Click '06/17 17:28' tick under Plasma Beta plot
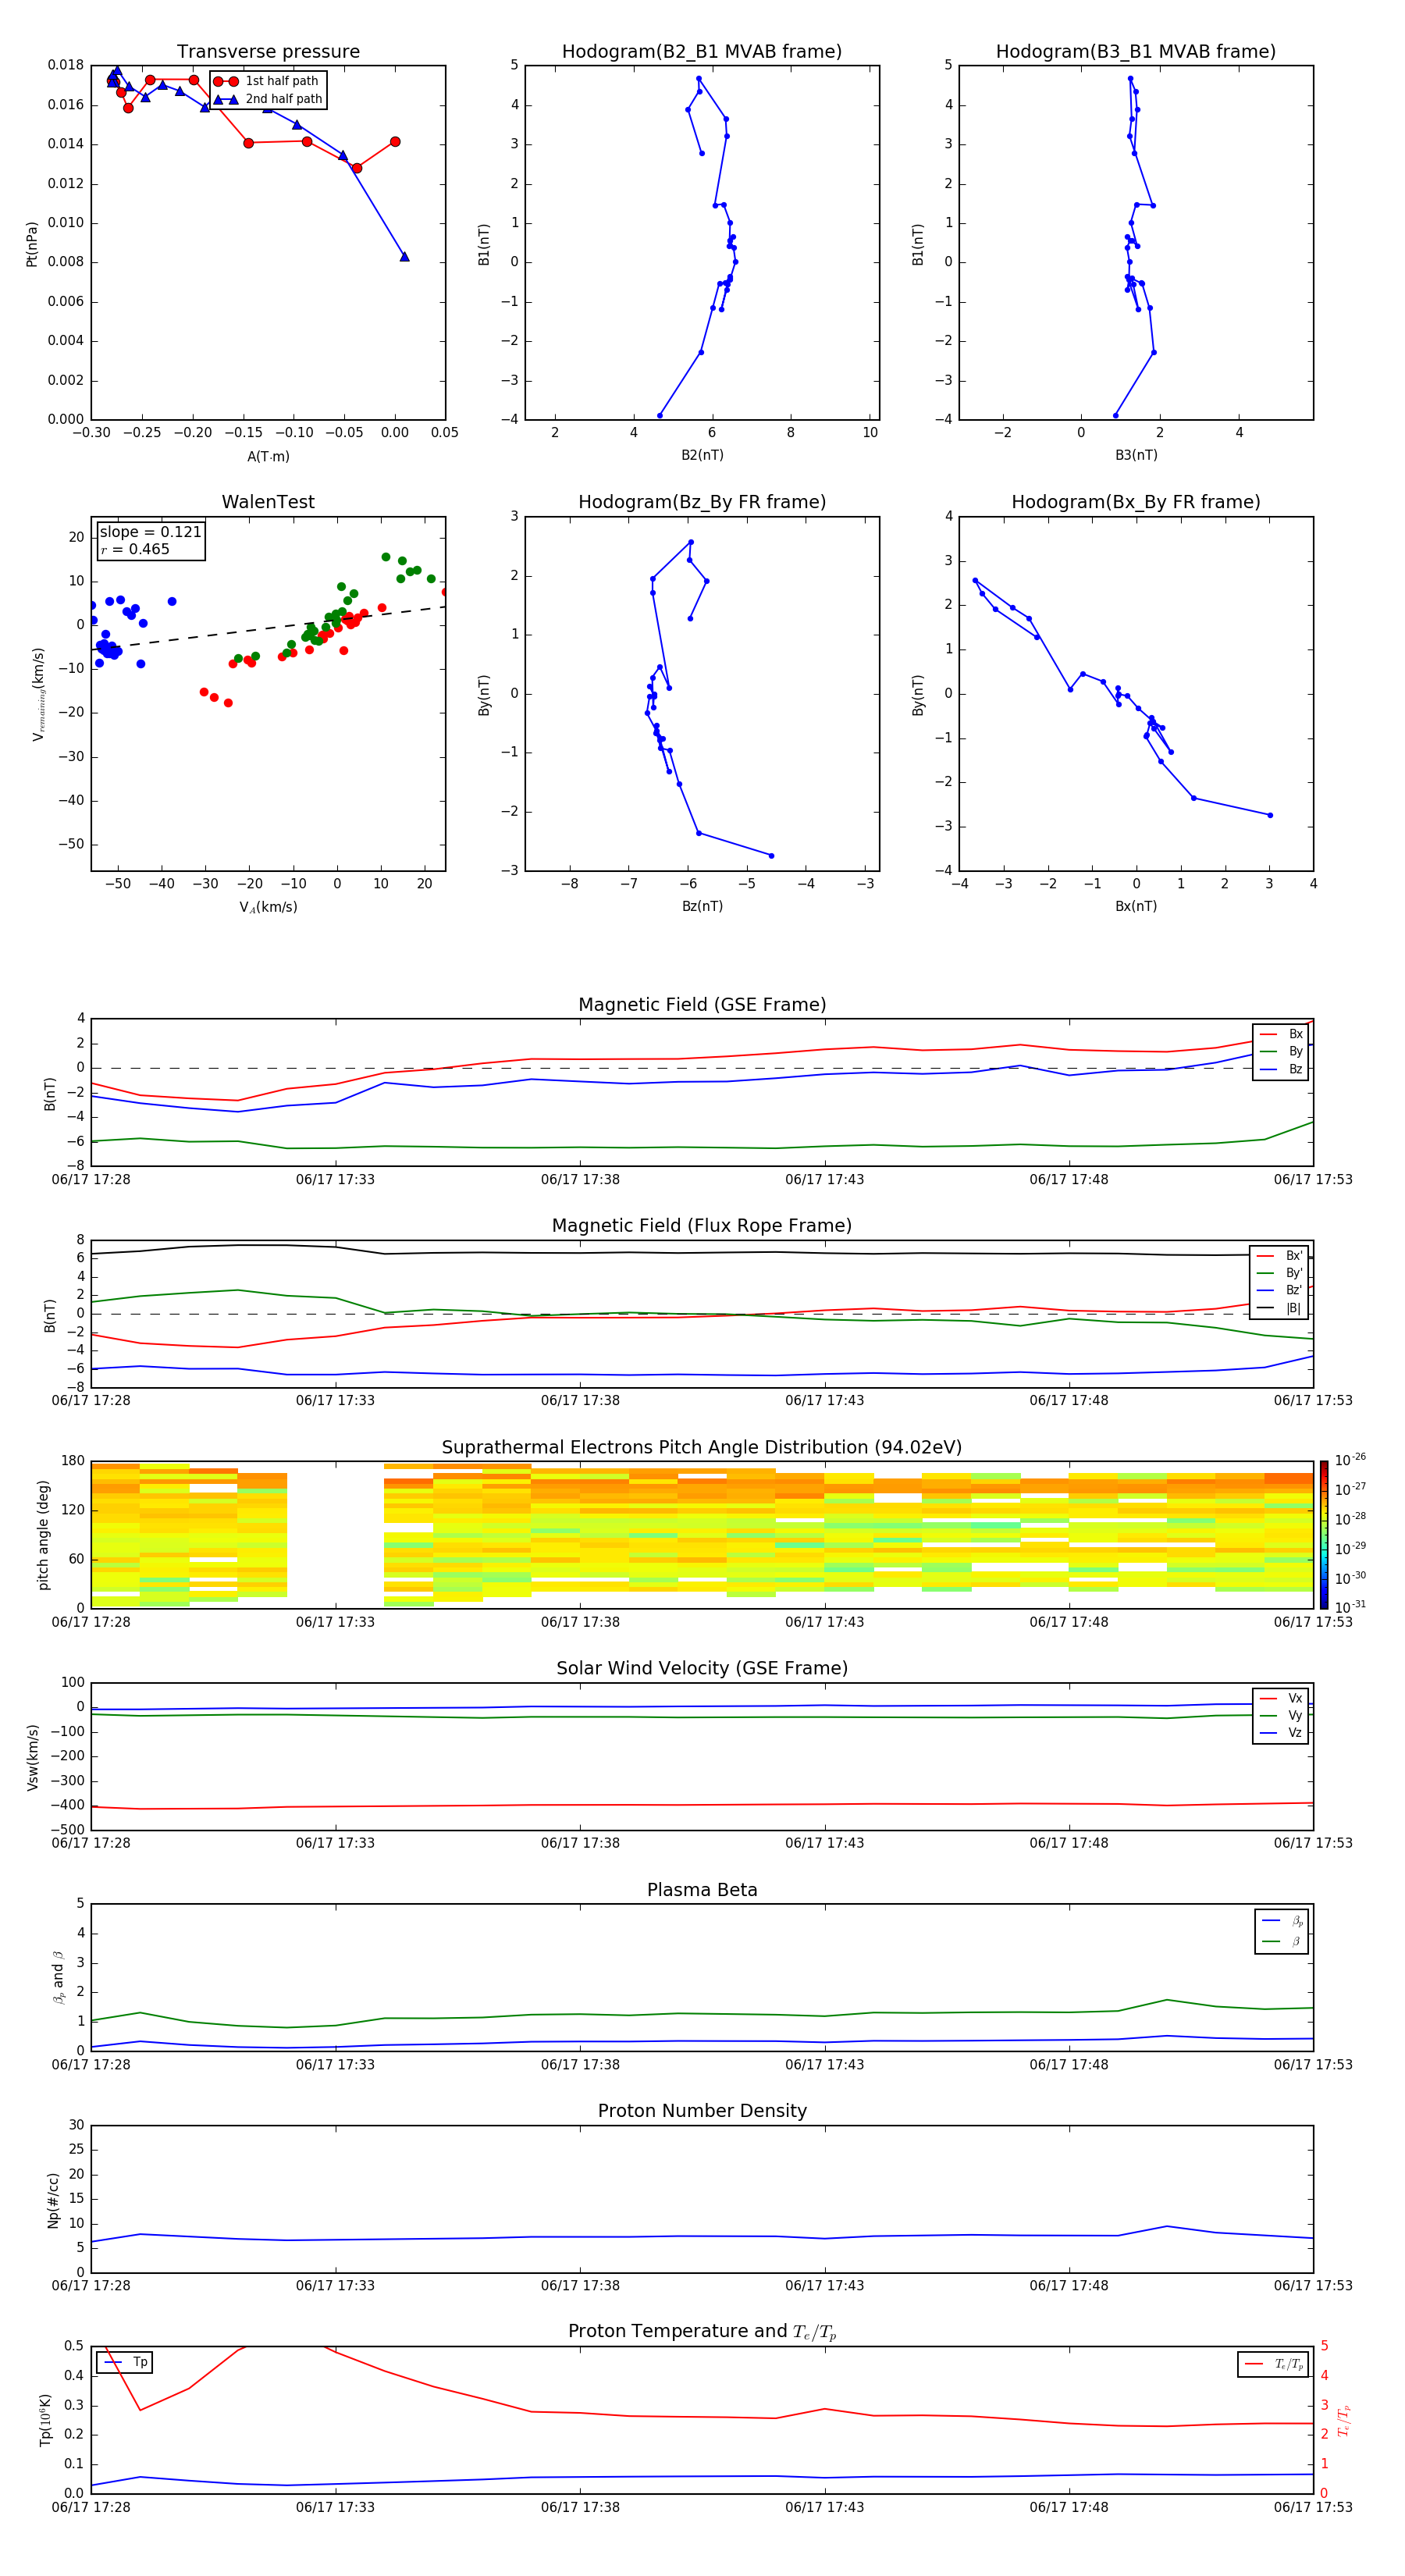Screen dimensions: 1405x2576 pos(91,2064)
